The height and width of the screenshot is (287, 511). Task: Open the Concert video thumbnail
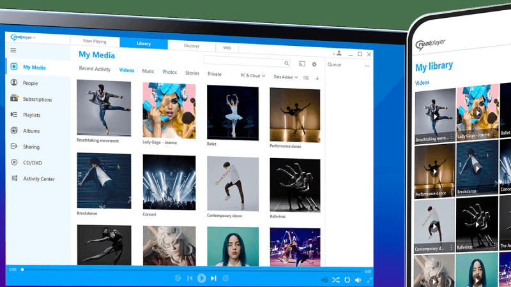(x=169, y=182)
